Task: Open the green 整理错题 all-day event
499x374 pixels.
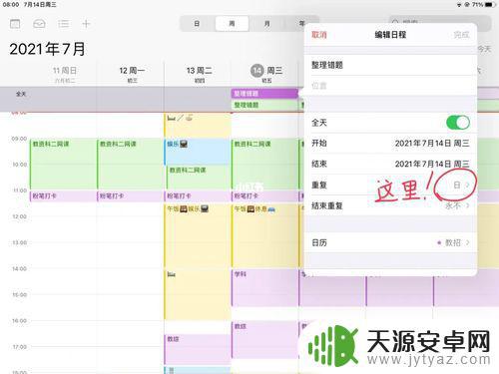Action: pyautogui.click(x=264, y=105)
